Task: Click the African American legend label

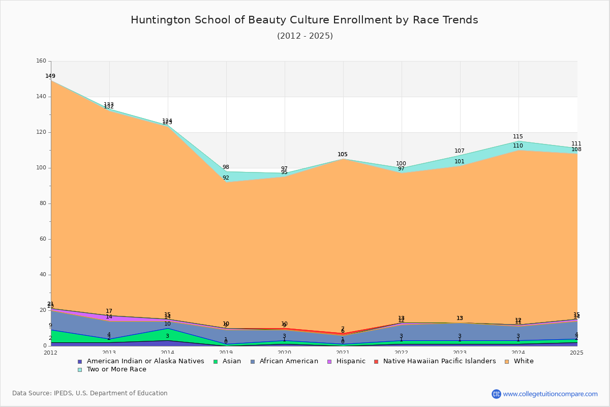Action: tap(289, 361)
